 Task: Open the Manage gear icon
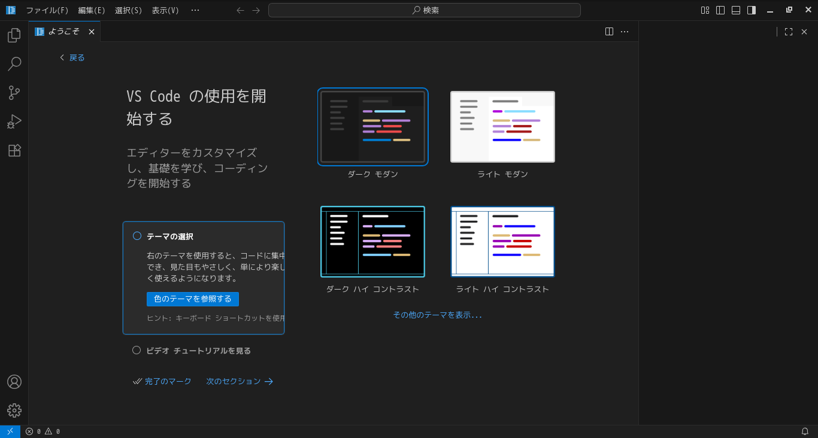tap(14, 410)
